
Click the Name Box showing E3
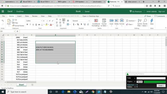coord(8,31)
